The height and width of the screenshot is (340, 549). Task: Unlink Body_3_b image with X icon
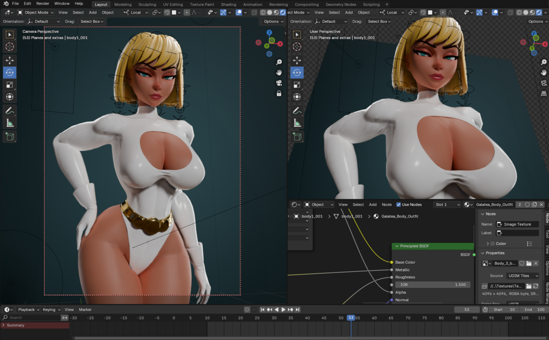pyautogui.click(x=536, y=264)
